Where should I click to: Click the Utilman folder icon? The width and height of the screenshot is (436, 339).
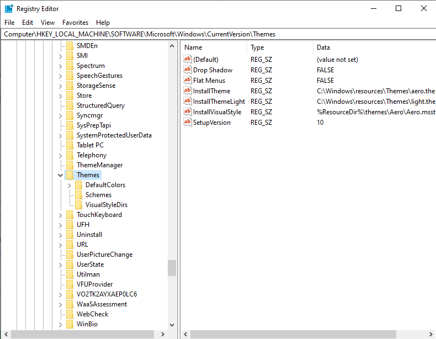coord(70,274)
